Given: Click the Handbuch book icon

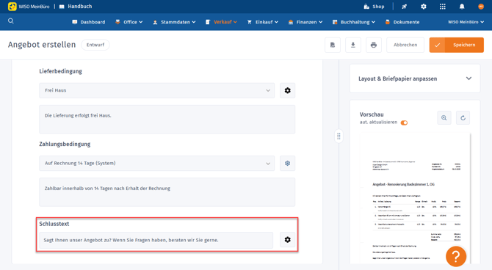Looking at the screenshot, I should click(x=62, y=7).
